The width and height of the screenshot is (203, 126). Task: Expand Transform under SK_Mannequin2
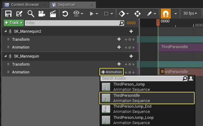pos(8,39)
